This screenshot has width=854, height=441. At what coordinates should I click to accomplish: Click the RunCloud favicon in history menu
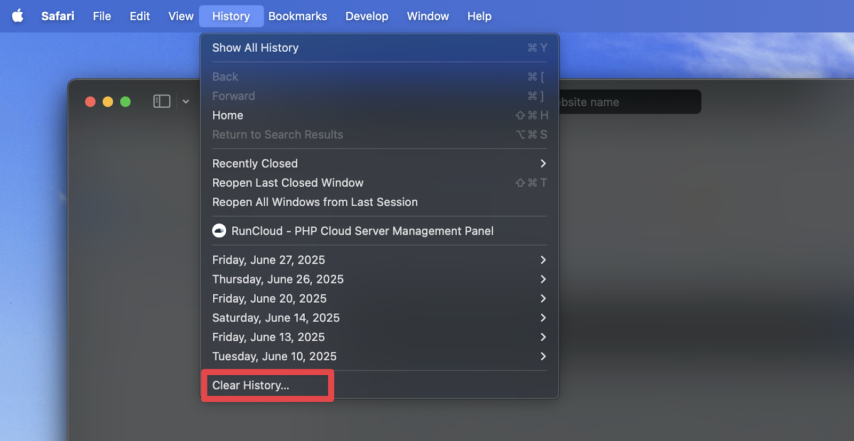coord(219,231)
